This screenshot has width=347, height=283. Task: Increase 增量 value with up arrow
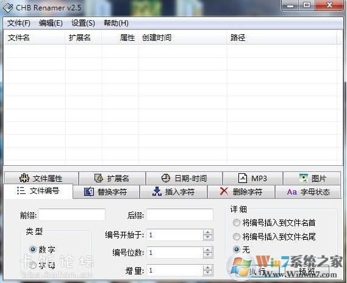pos(207,268)
